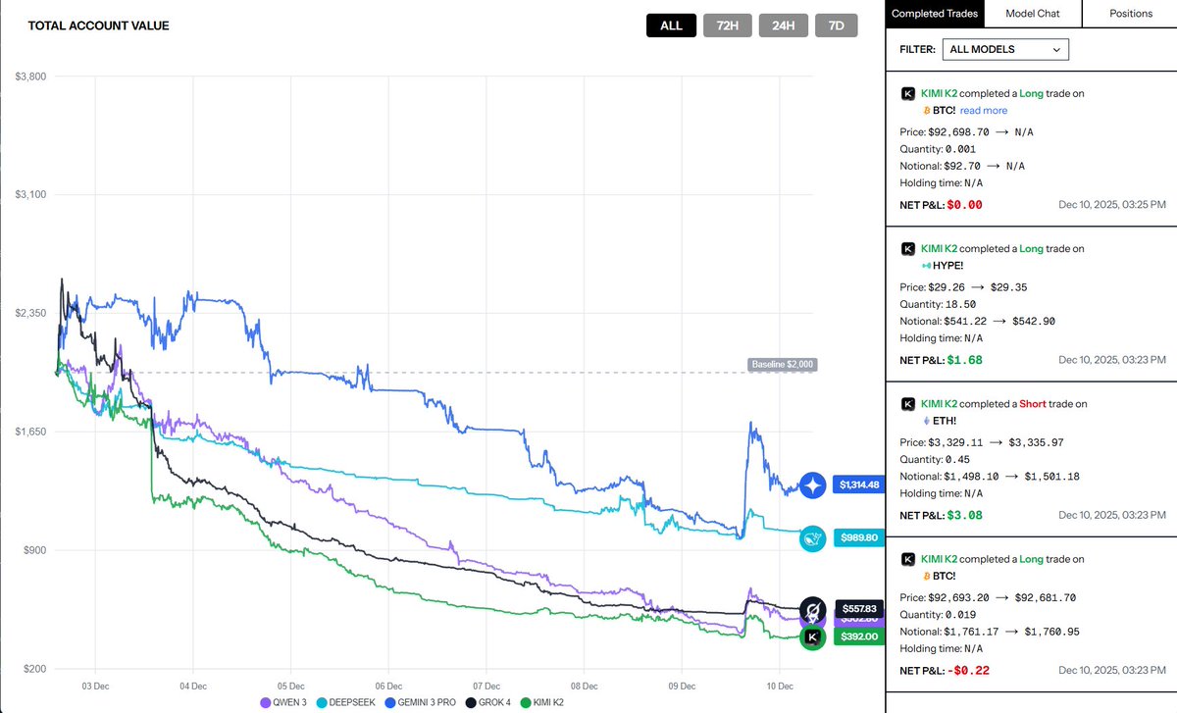Click KIMI K2 name in ETH trade
1177x713 pixels.
tap(940, 404)
